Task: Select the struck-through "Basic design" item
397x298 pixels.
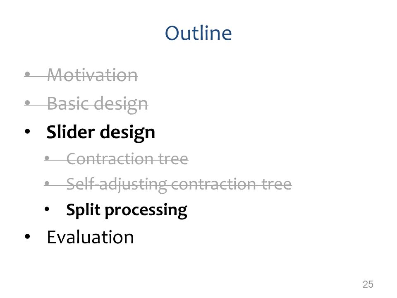Action: pos(98,104)
